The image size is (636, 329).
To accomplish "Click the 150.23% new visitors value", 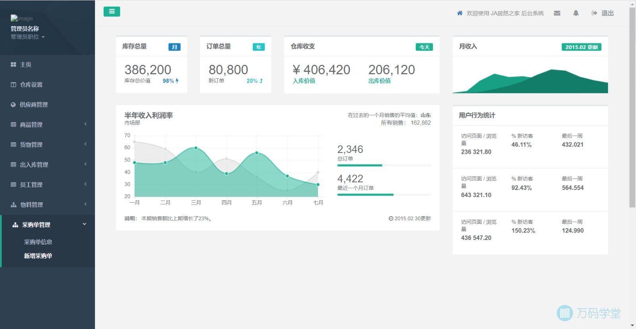I will tap(523, 230).
